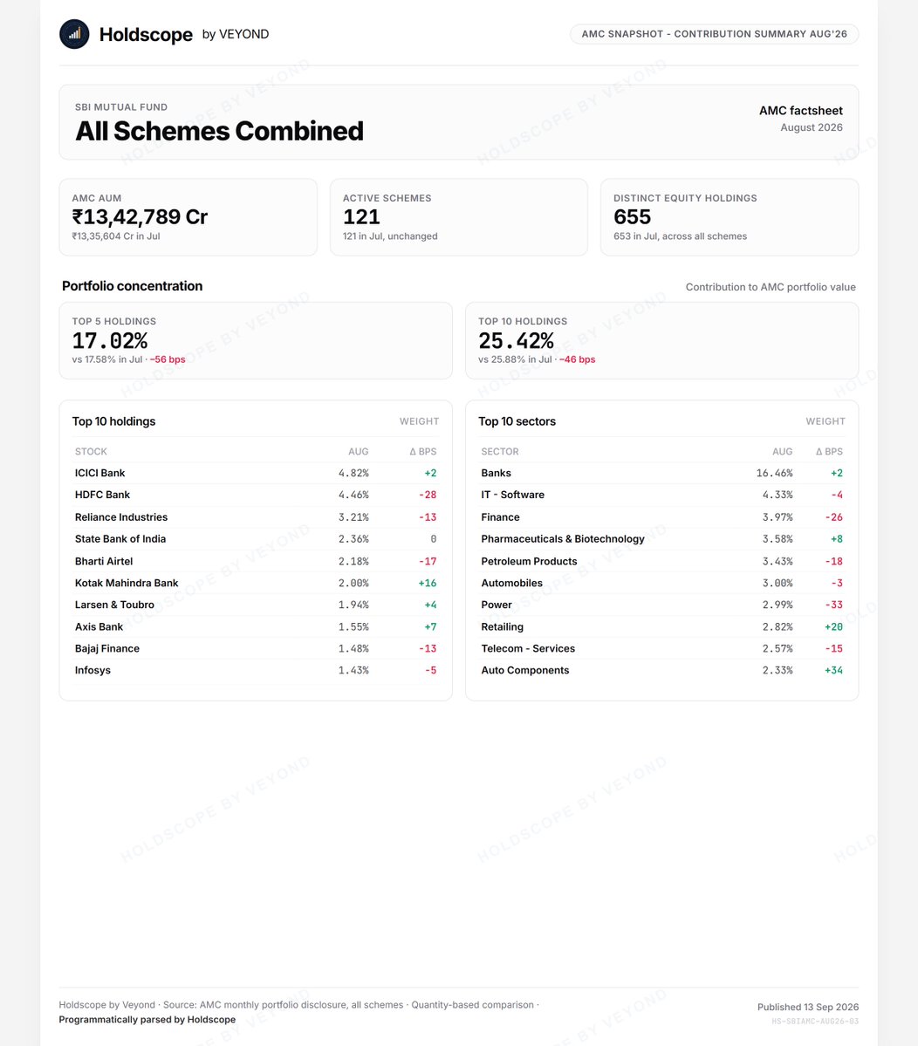Click Finance sector's -26 bps change

coord(834,517)
